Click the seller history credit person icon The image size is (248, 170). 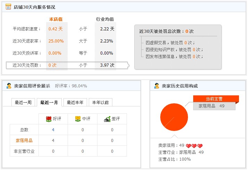(157, 86)
